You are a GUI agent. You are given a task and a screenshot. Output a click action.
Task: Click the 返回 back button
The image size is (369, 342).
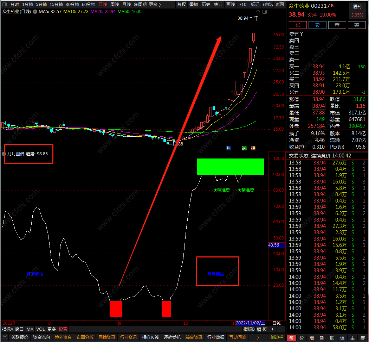coord(280,5)
